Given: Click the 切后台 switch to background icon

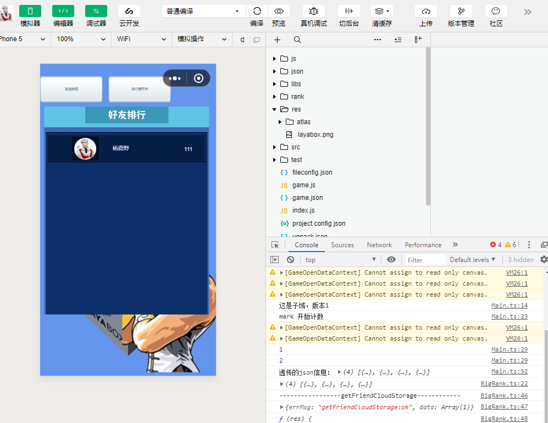Looking at the screenshot, I should coord(349,11).
